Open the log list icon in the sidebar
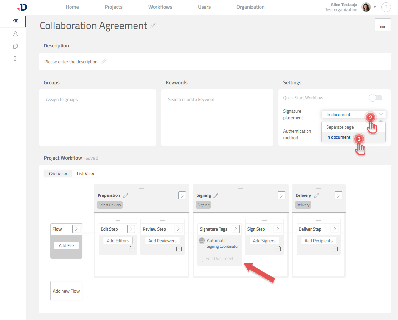 pyautogui.click(x=15, y=58)
